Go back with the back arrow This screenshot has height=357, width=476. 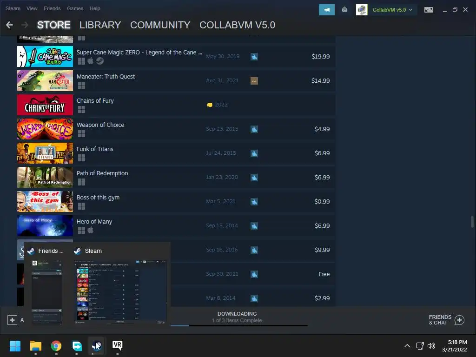tap(9, 25)
